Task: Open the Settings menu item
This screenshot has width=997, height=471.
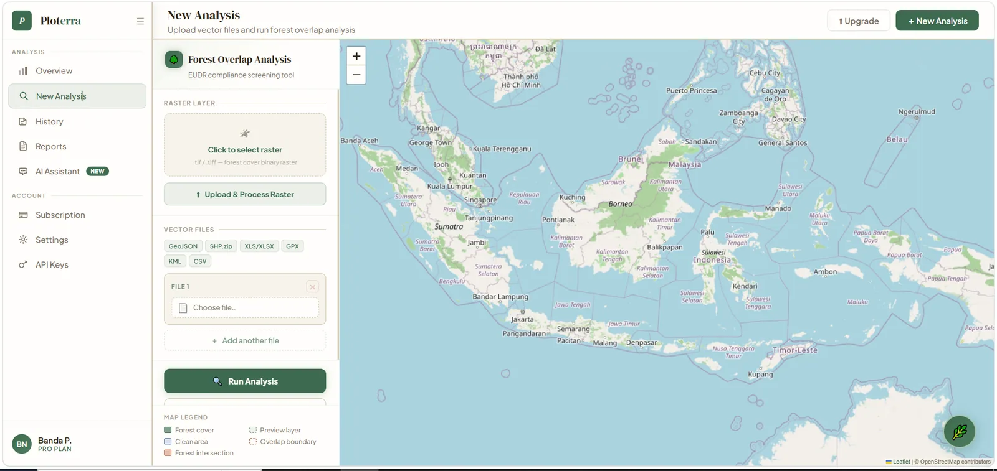Action: coord(77,240)
